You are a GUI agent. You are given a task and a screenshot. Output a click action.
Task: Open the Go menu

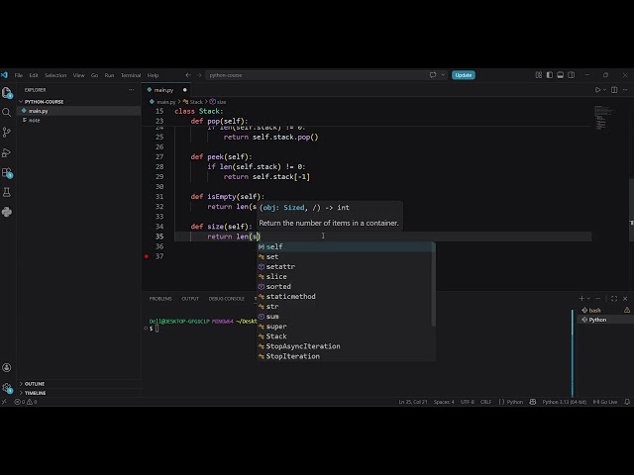[95, 75]
